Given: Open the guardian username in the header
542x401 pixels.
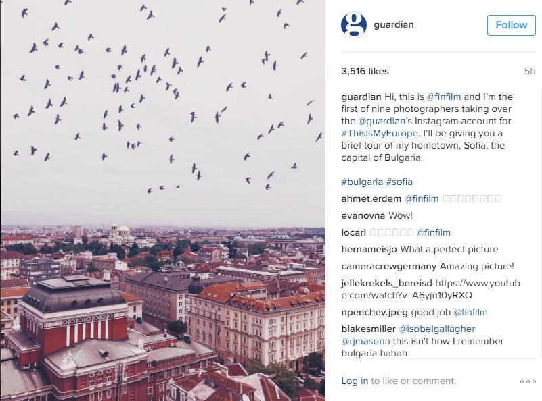Looking at the screenshot, I should coord(394,25).
